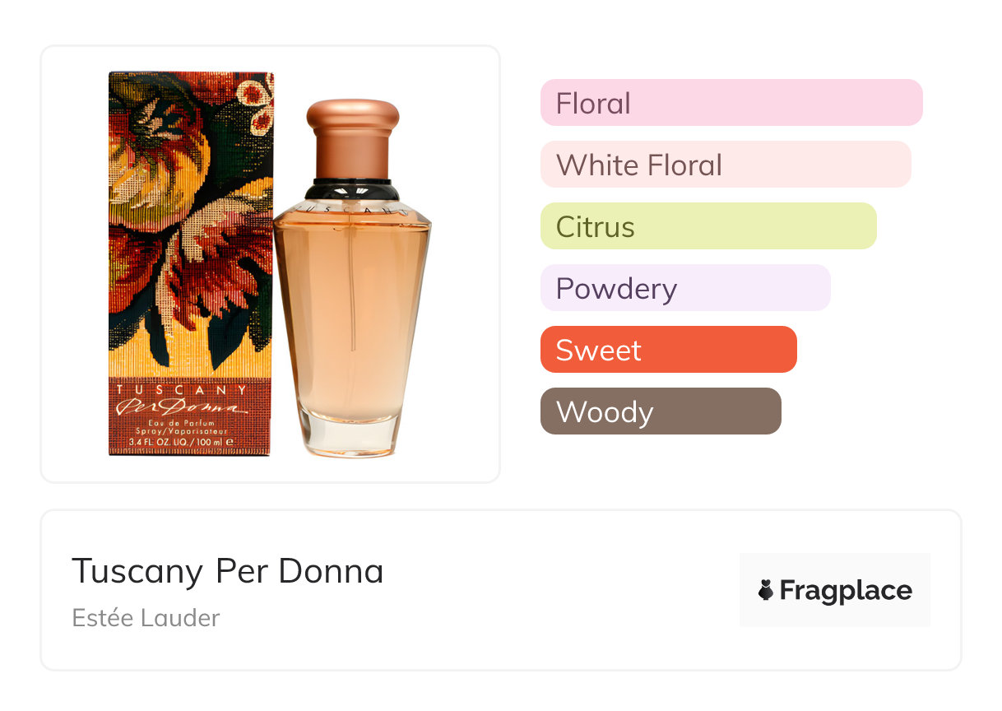Select the Floral accord bar
The width and height of the screenshot is (1002, 711).
tap(731, 103)
